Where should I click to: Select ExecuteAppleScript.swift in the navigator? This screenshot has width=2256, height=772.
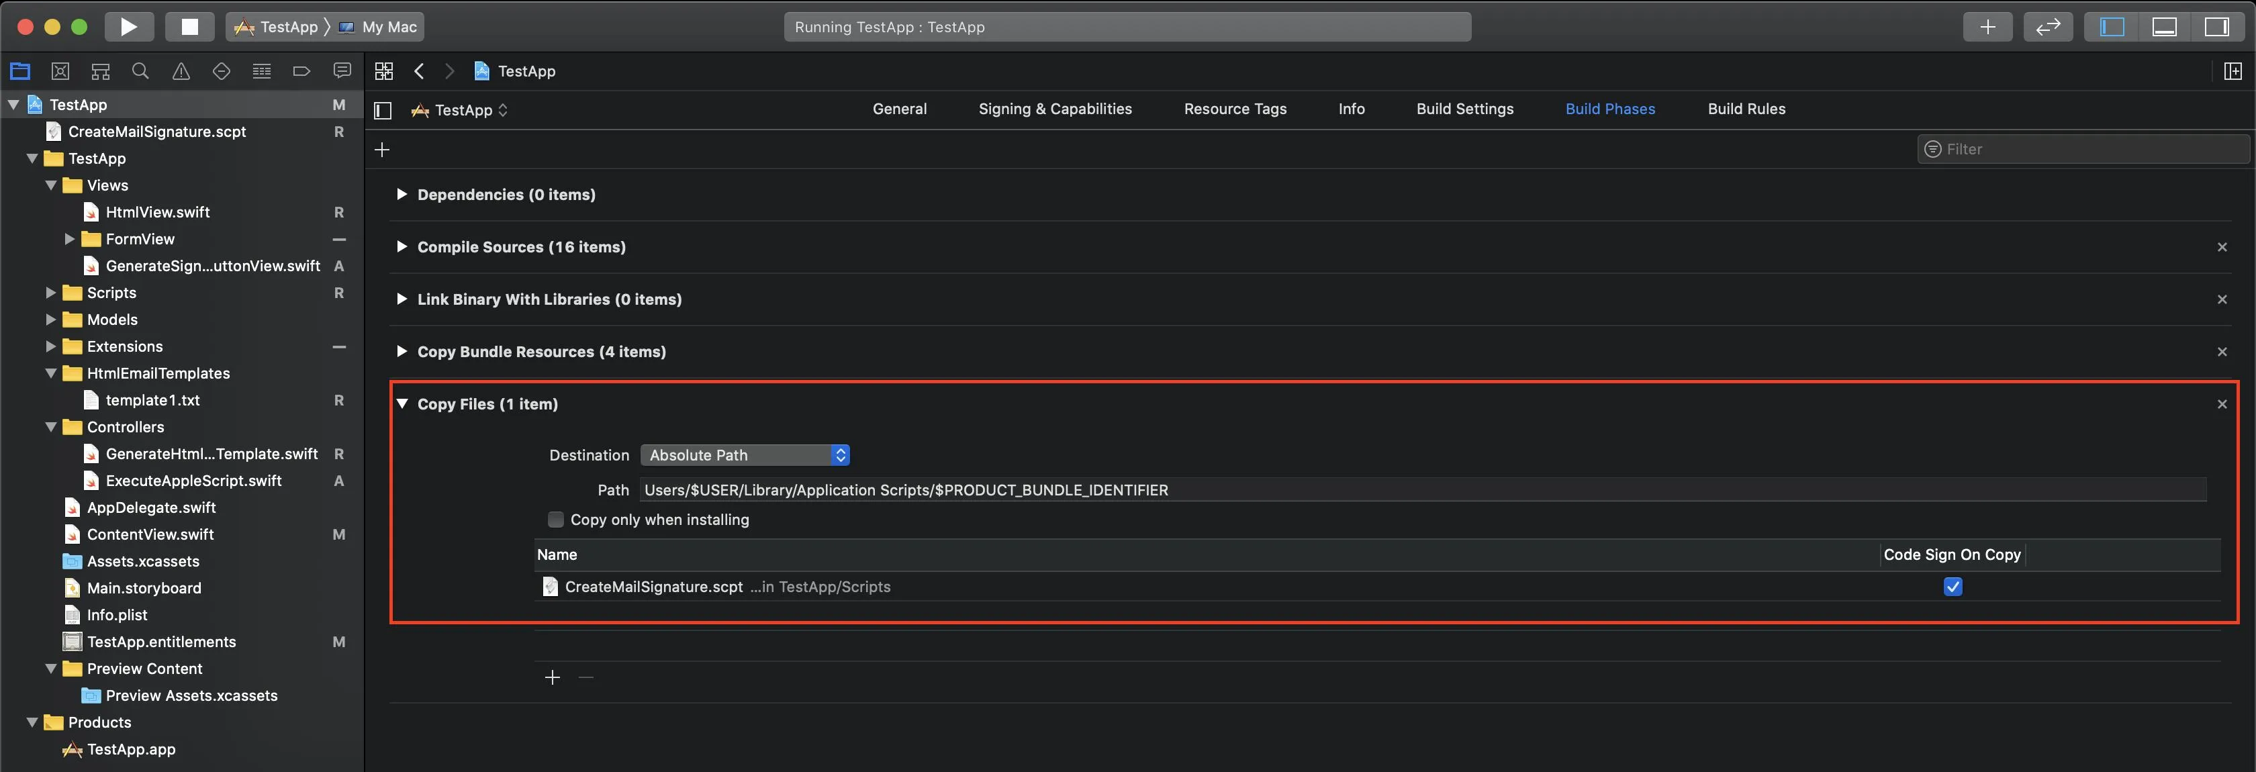(x=193, y=481)
